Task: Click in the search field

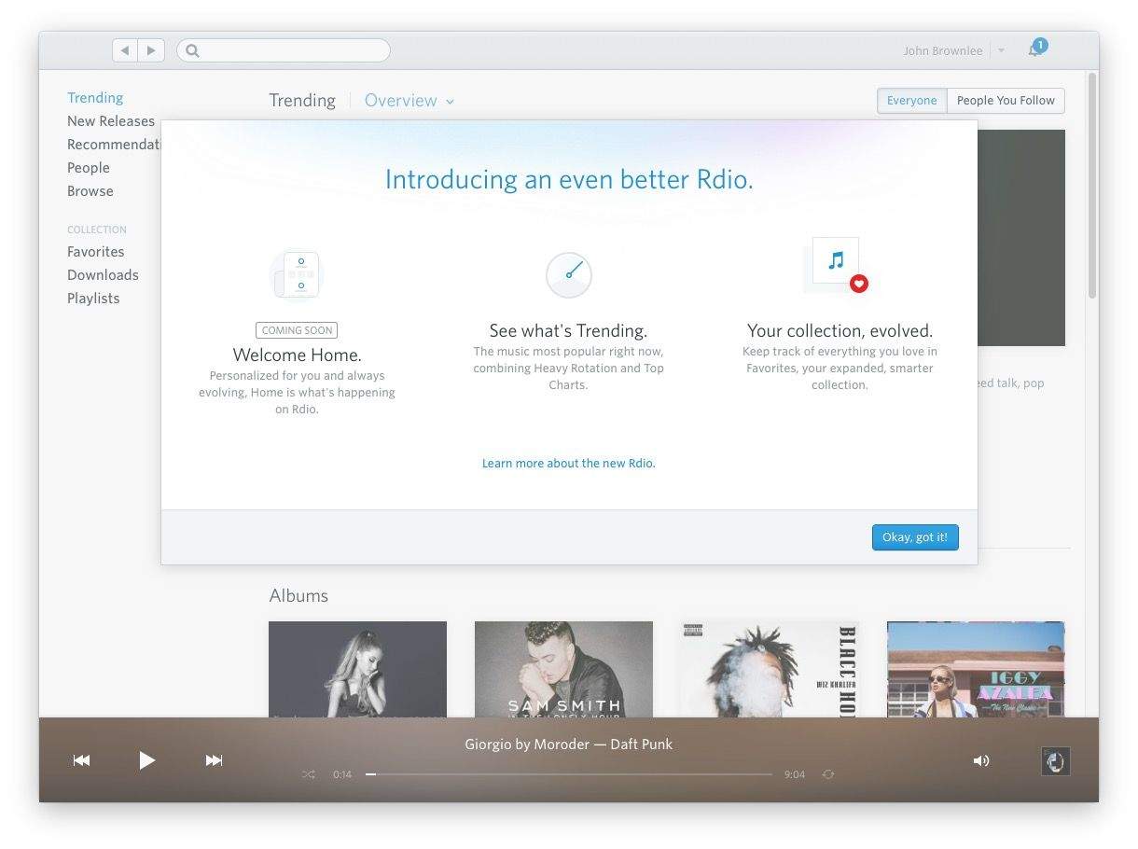Action: [x=289, y=50]
